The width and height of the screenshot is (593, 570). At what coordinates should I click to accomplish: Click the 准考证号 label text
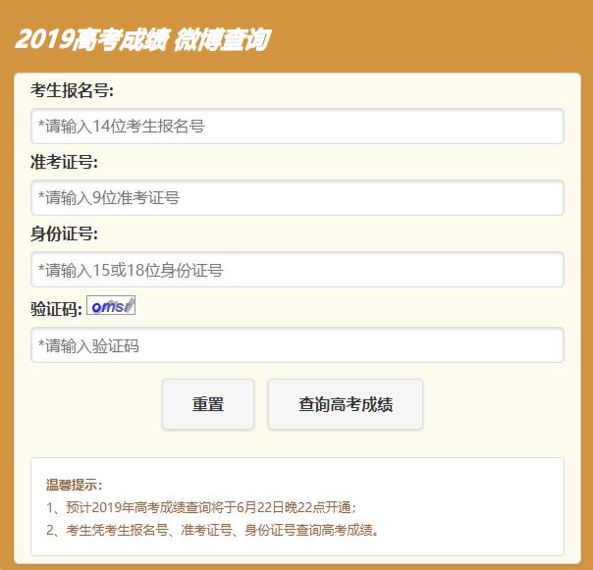tap(64, 163)
